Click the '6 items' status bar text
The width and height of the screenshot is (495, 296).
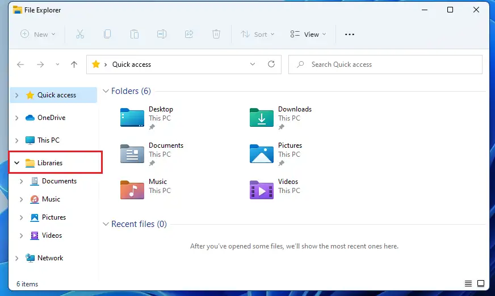tap(27, 284)
